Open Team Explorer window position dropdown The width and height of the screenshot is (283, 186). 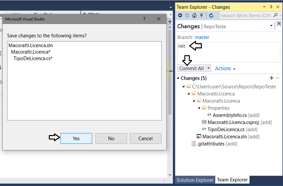(x=264, y=7)
